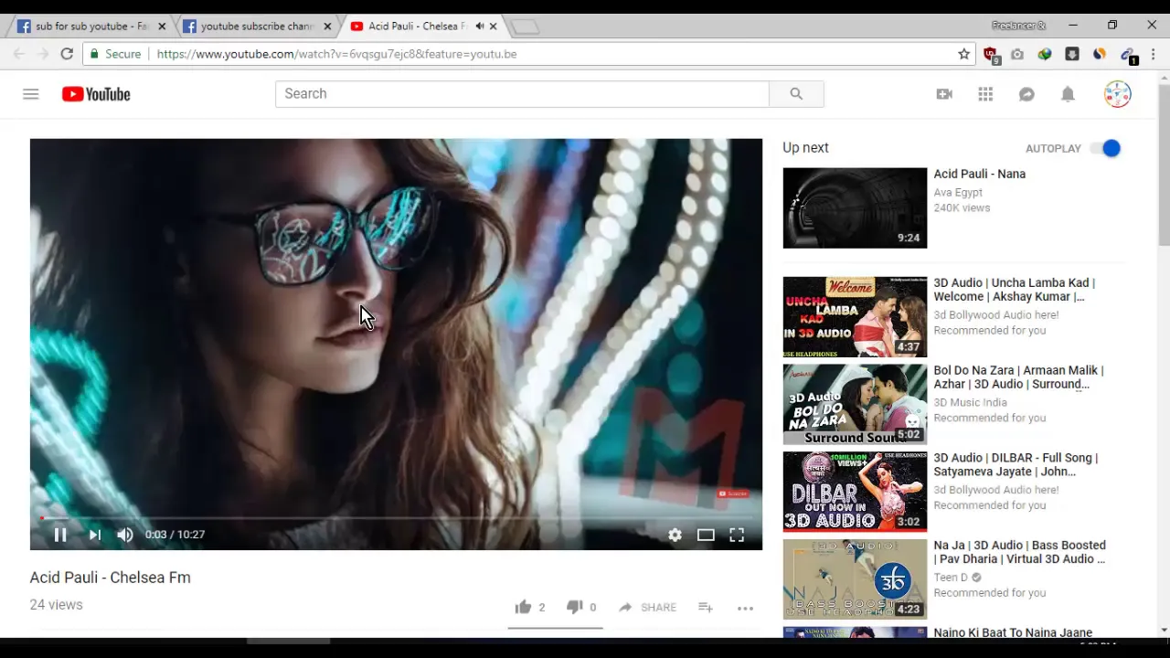Open Chrome's three-dot menu
The image size is (1170, 658).
point(1153,54)
